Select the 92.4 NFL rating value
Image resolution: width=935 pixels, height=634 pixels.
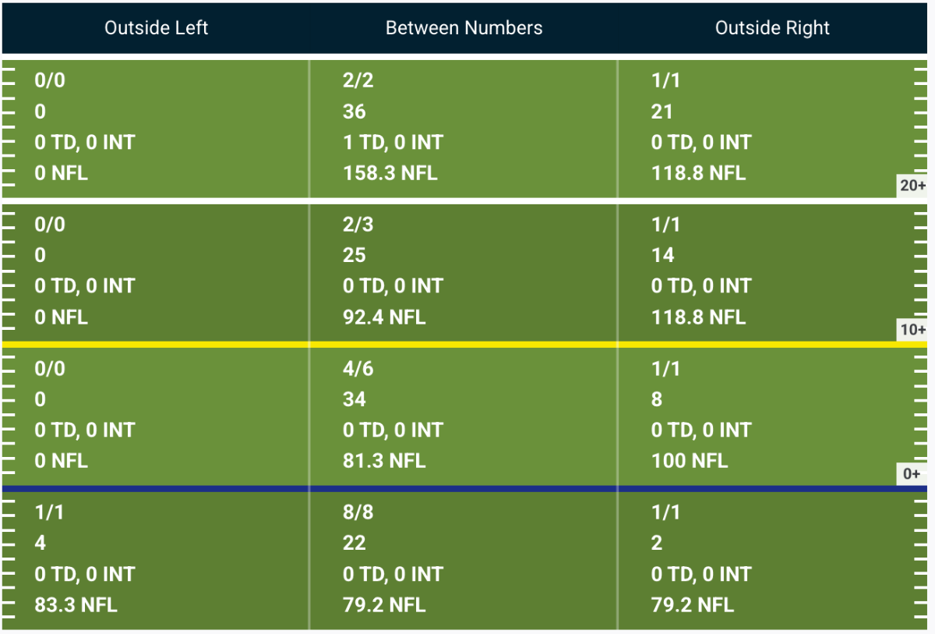(384, 317)
